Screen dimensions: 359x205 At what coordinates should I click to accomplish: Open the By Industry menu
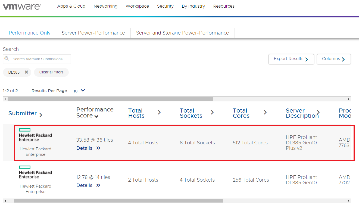coord(193,6)
